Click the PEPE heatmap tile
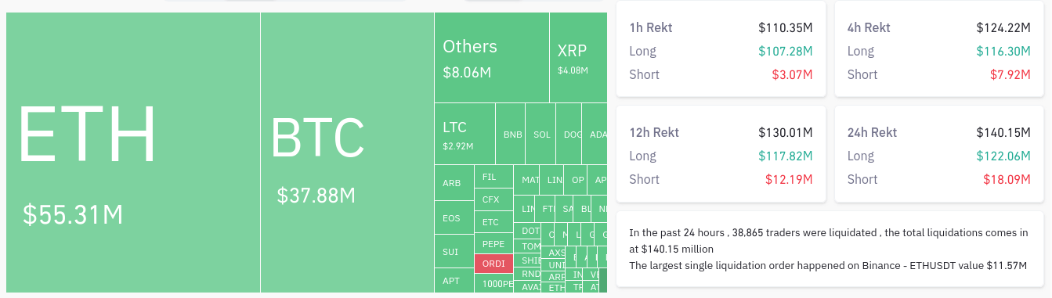 pyautogui.click(x=493, y=244)
